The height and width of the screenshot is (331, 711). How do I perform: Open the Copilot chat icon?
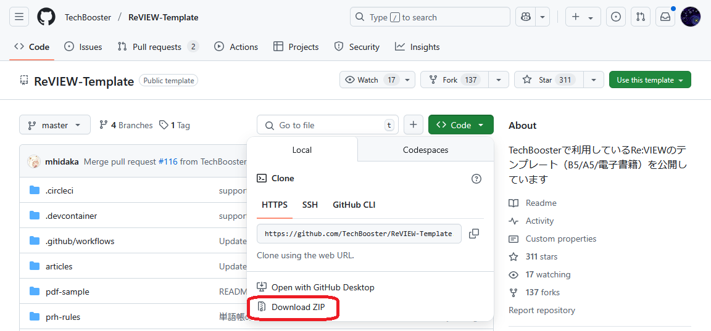(x=526, y=17)
